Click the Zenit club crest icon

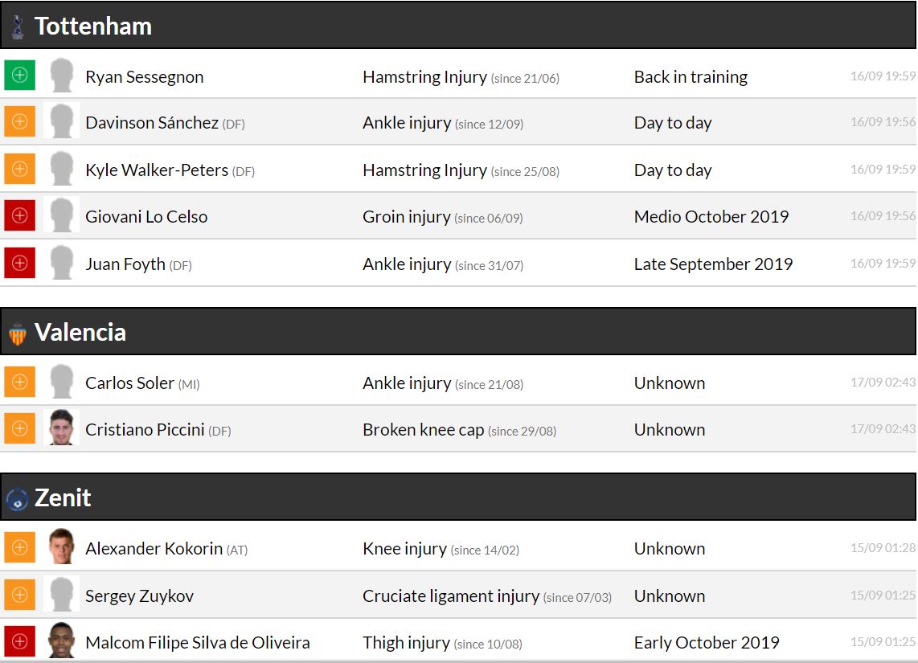click(x=17, y=499)
